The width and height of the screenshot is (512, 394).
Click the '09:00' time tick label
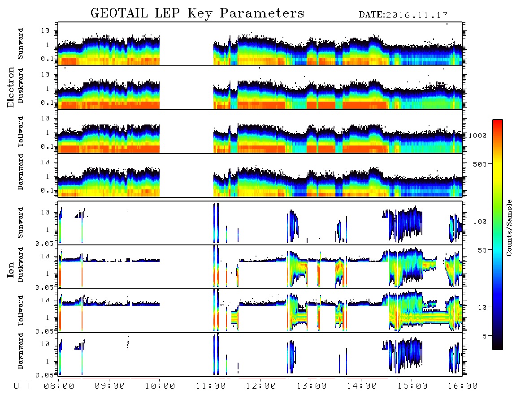[x=110, y=386]
